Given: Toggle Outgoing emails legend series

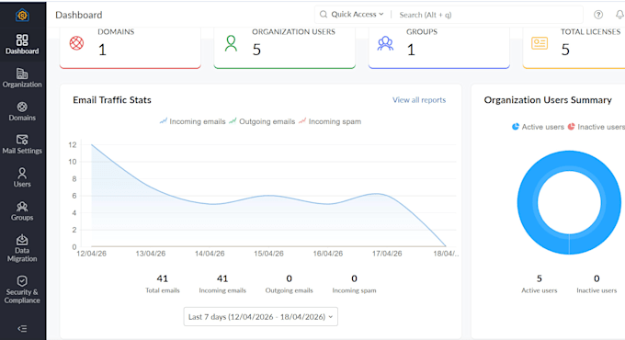Looking at the screenshot, I should click(262, 121).
